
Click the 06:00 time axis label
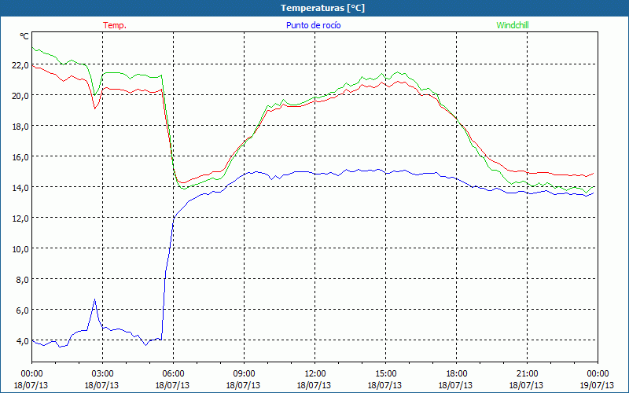tap(173, 374)
